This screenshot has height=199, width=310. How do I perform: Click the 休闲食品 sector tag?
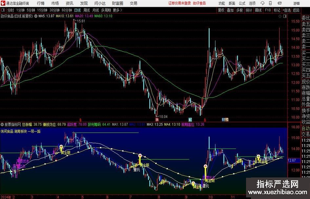[7, 131]
